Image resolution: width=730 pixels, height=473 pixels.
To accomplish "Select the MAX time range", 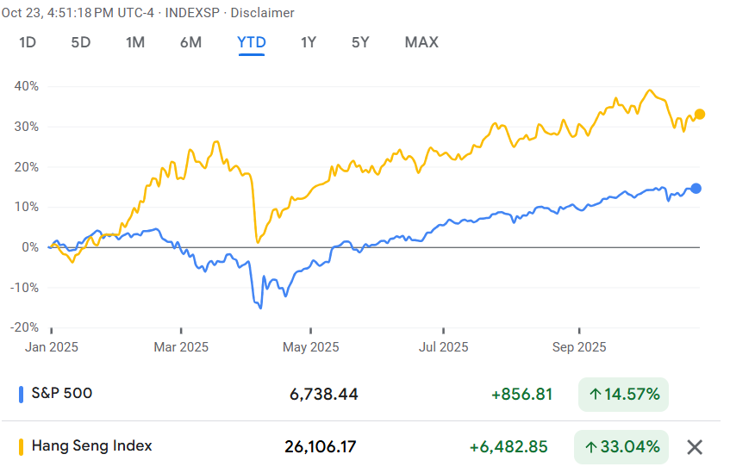I will [421, 42].
